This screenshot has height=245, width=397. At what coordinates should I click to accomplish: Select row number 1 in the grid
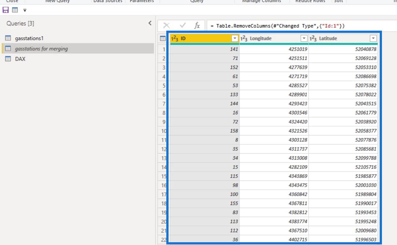pos(164,49)
